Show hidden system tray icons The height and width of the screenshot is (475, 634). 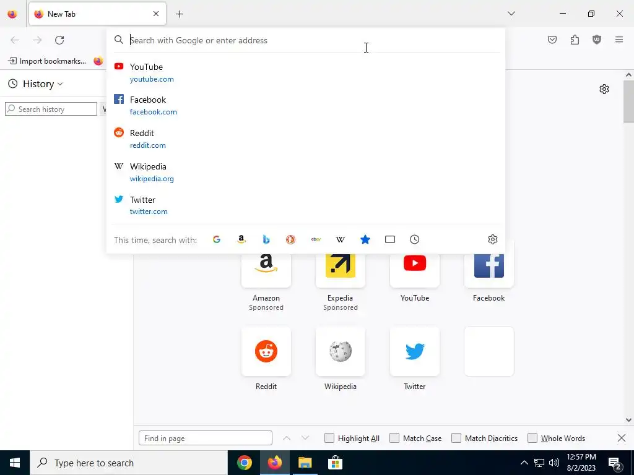(524, 463)
